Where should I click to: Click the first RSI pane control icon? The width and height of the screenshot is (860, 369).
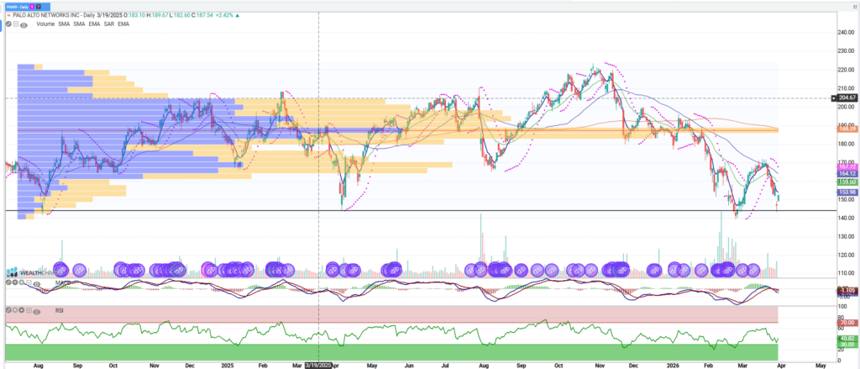(8, 309)
